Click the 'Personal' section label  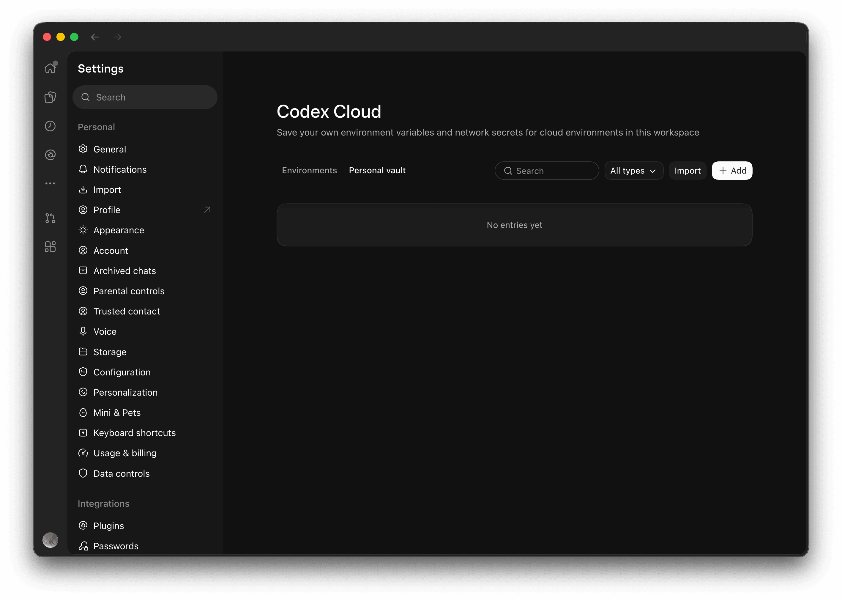point(96,127)
